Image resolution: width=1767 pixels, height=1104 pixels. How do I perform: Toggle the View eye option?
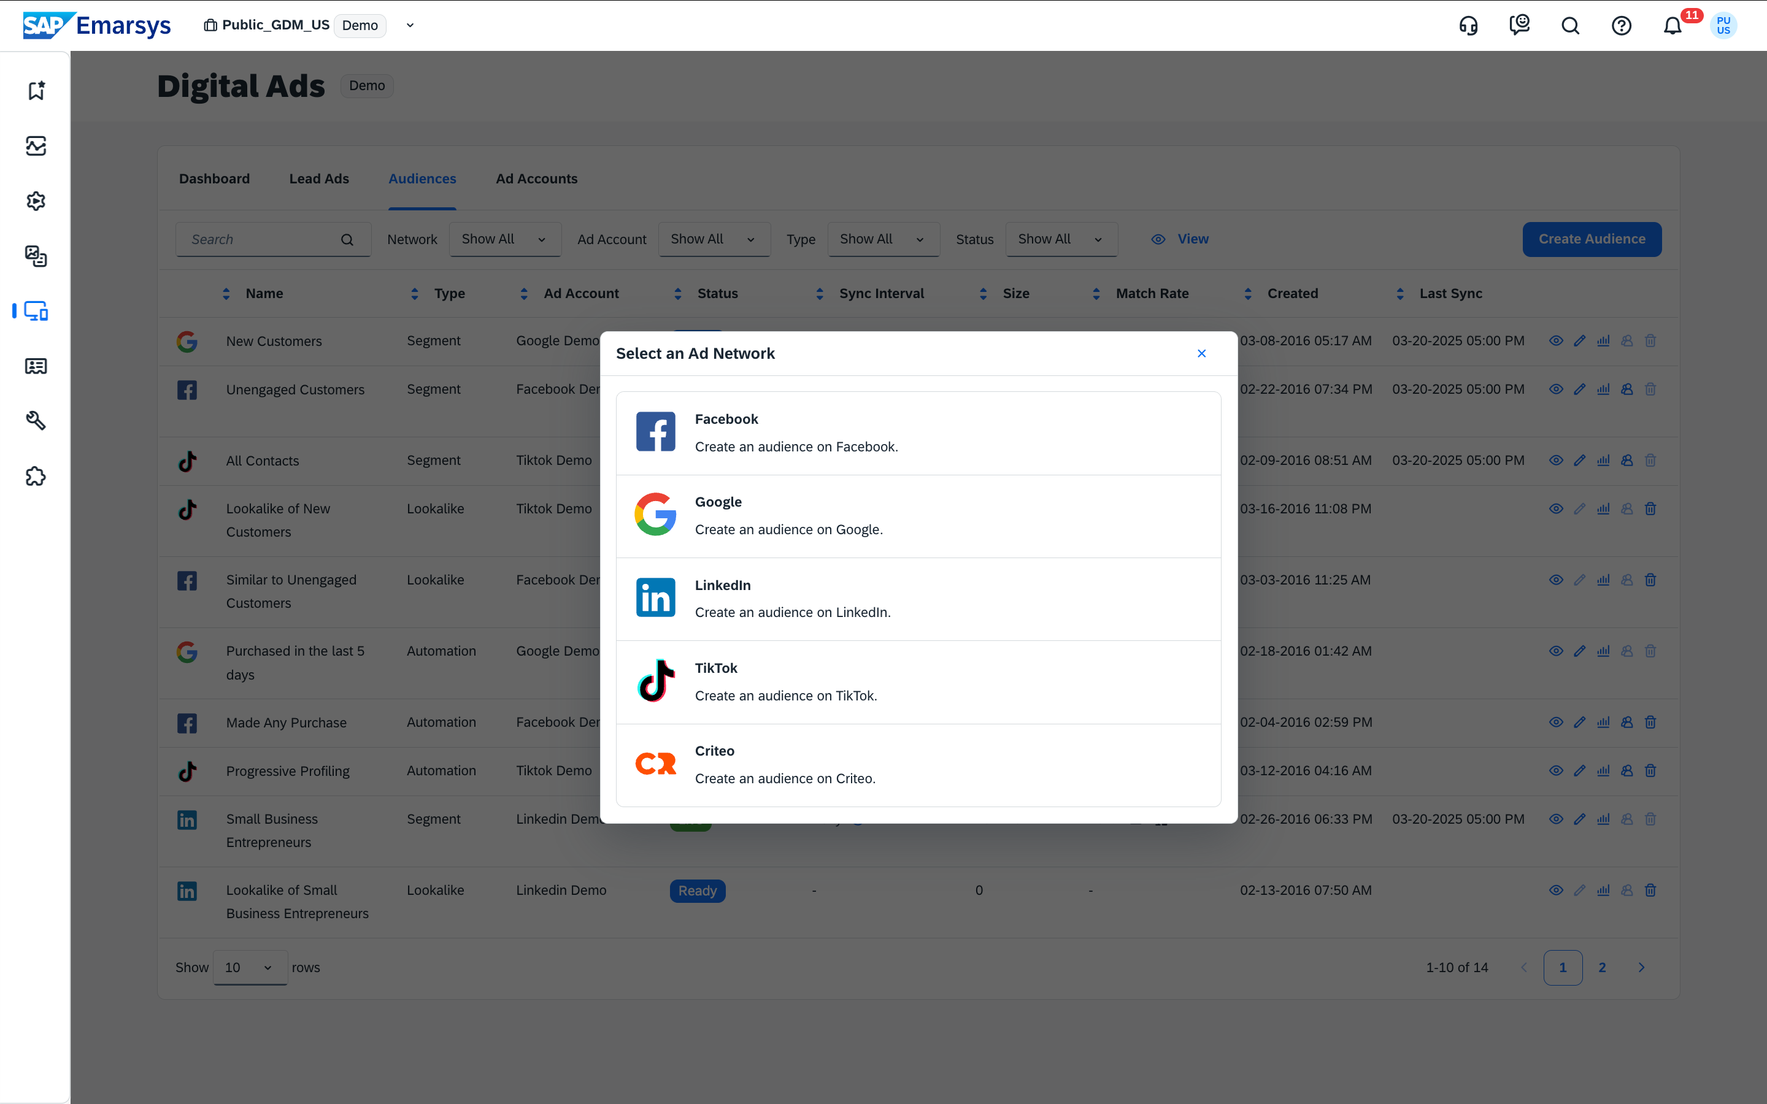tap(1180, 239)
